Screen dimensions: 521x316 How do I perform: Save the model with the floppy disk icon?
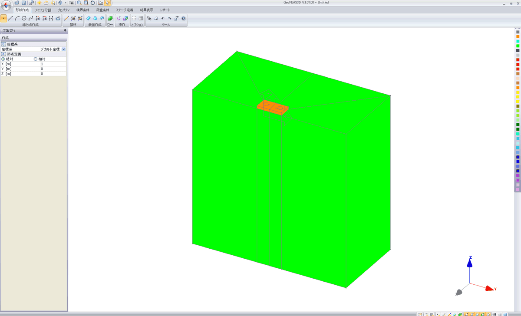pos(23,3)
